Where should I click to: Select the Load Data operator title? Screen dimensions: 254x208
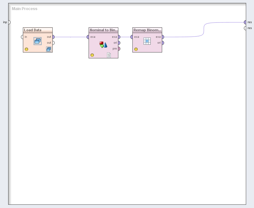[33, 30]
